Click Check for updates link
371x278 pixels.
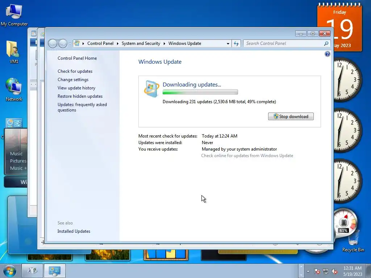point(75,71)
